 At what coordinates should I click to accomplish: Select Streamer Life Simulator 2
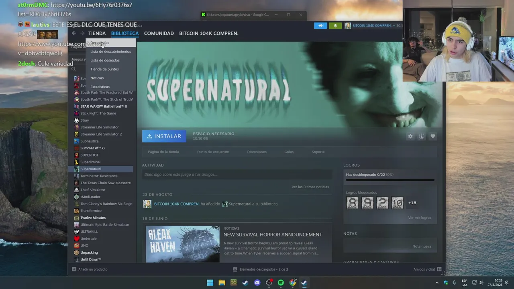pos(101,134)
